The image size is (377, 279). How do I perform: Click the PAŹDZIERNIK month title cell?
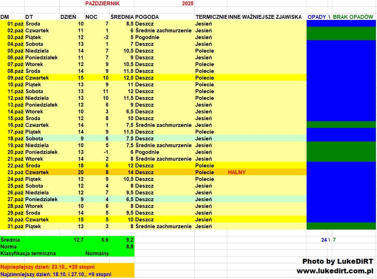[102, 4]
